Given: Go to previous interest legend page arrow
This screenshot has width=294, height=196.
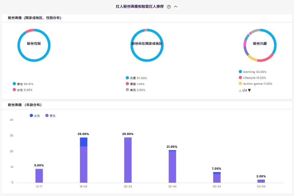Looking at the screenshot, I should [x=240, y=90].
